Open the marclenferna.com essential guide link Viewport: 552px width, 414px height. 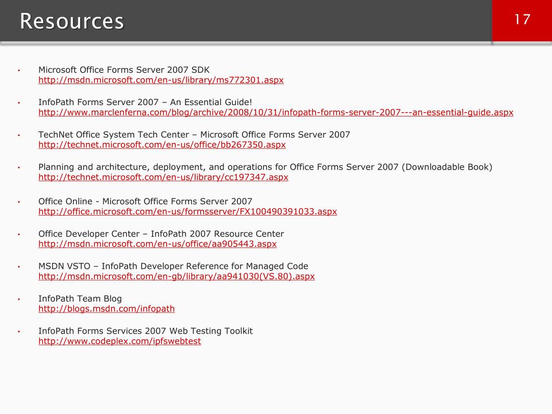point(275,112)
